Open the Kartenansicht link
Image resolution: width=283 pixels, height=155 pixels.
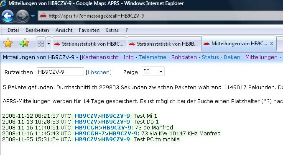point(100,57)
